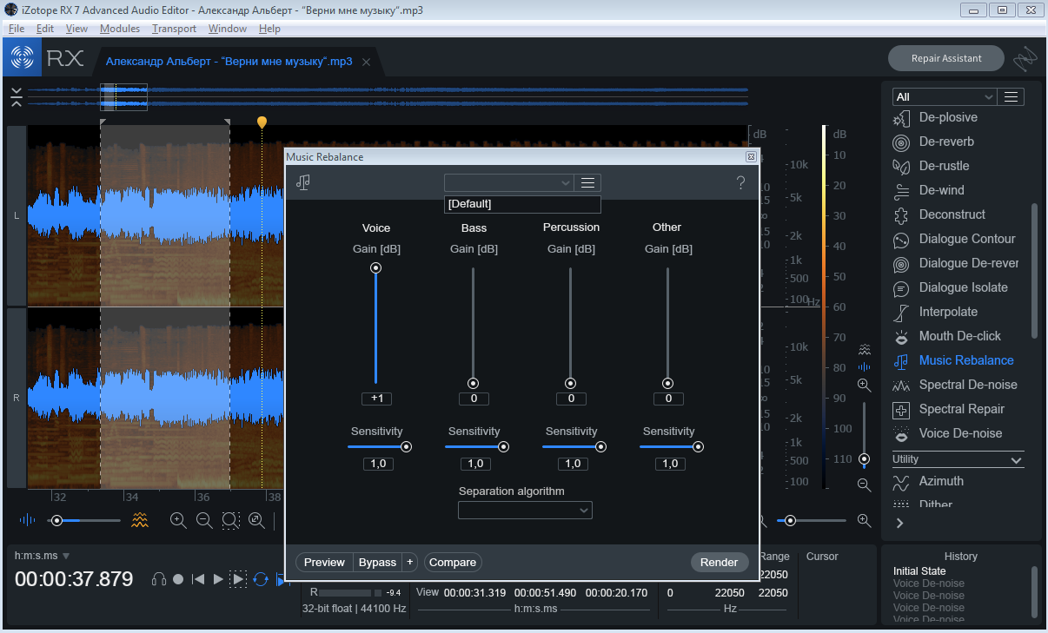Launch the Repair Assistant
Viewport: 1048px width, 633px height.
(x=946, y=58)
